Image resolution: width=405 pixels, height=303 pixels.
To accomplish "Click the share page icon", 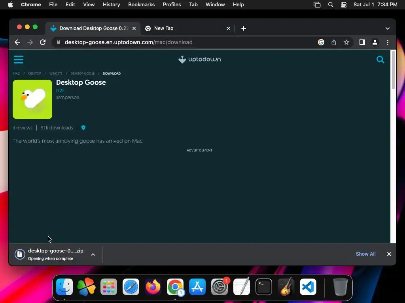I will 334,42.
